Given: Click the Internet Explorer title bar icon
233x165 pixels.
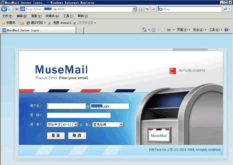Looking at the screenshot, I should [x=3, y=3].
